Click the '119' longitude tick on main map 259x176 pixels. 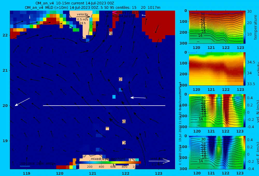pos(26,173)
